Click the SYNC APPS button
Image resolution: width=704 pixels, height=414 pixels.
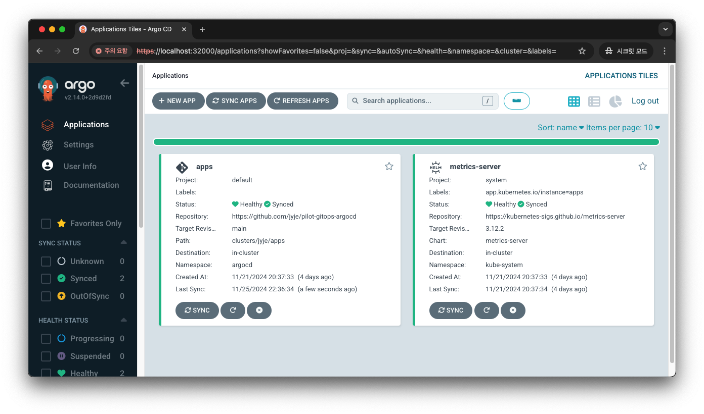click(235, 101)
